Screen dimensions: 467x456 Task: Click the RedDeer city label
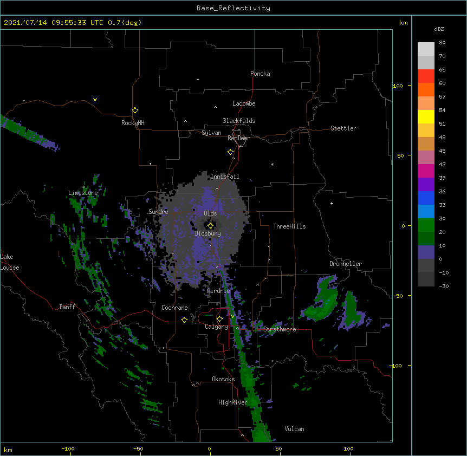pos(238,138)
